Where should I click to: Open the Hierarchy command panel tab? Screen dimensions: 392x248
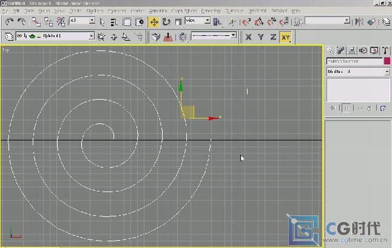(x=352, y=51)
